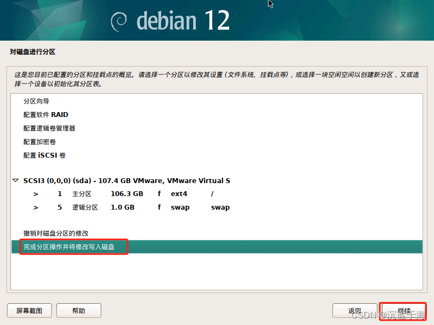Screen dimensions: 434x325
Task: Collapse the SCSI3 sda disk triangle
Action: [x=16, y=180]
